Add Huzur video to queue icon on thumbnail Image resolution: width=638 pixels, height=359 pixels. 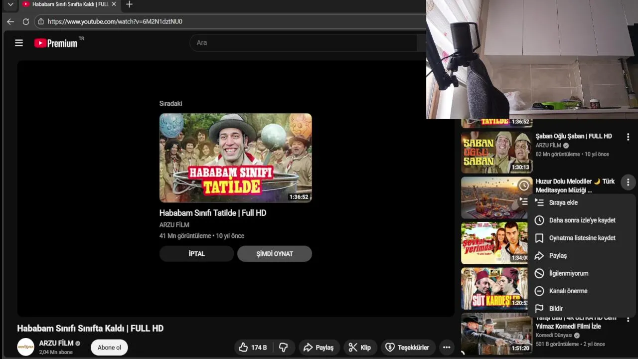(x=523, y=201)
